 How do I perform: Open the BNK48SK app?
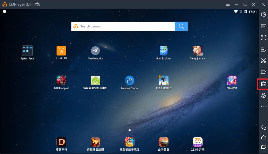232,80
